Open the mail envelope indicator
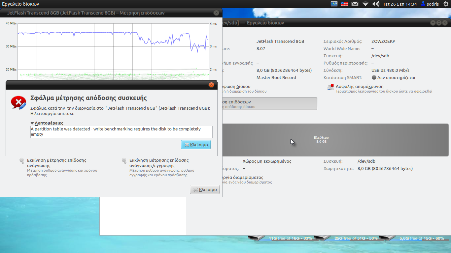 click(355, 4)
